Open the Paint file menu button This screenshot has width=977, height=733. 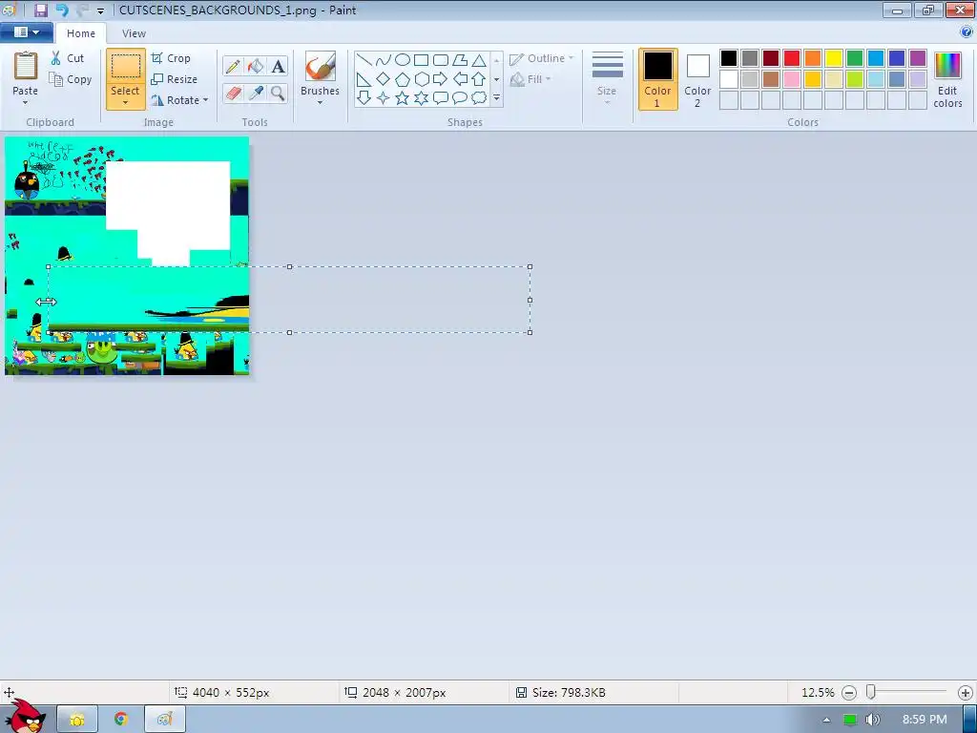[x=26, y=32]
